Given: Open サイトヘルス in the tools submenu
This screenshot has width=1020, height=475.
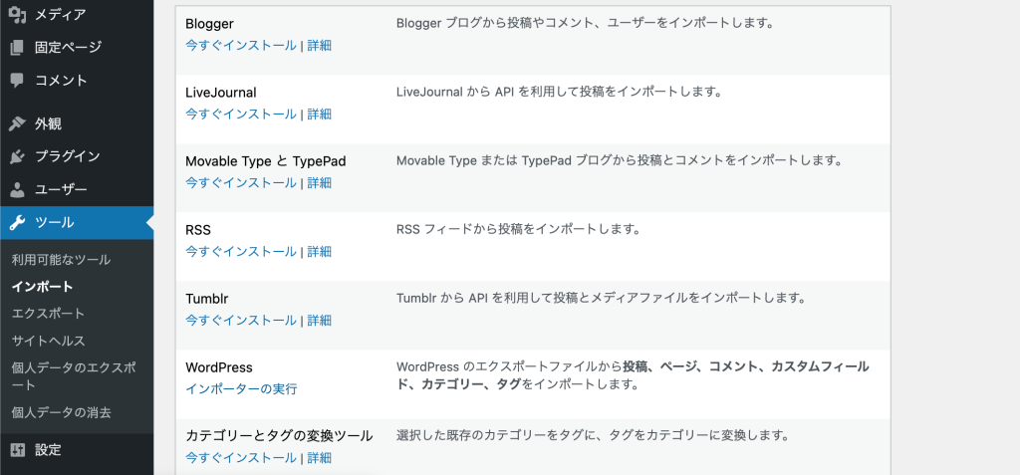Looking at the screenshot, I should pos(48,341).
